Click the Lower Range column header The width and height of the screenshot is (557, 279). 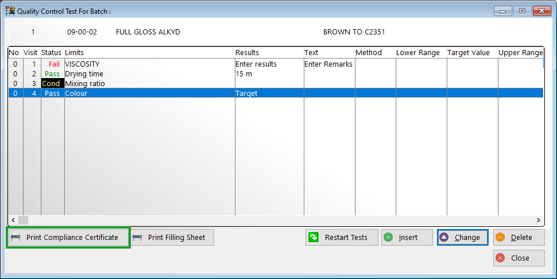(x=417, y=53)
